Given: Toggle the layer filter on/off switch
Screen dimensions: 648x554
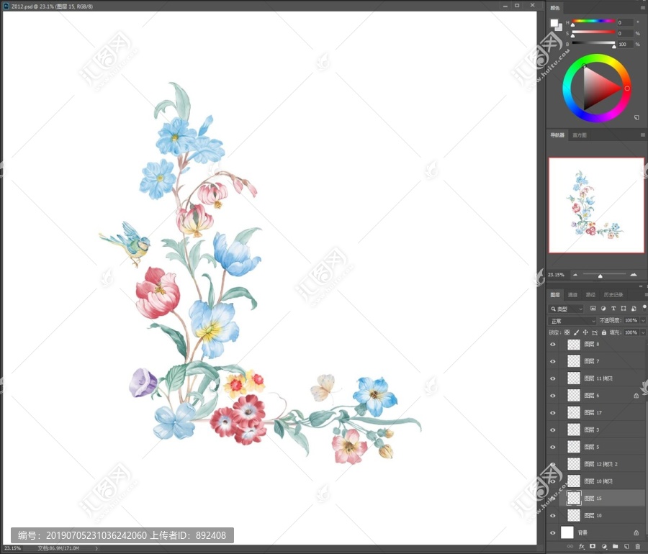Looking at the screenshot, I should (644, 307).
